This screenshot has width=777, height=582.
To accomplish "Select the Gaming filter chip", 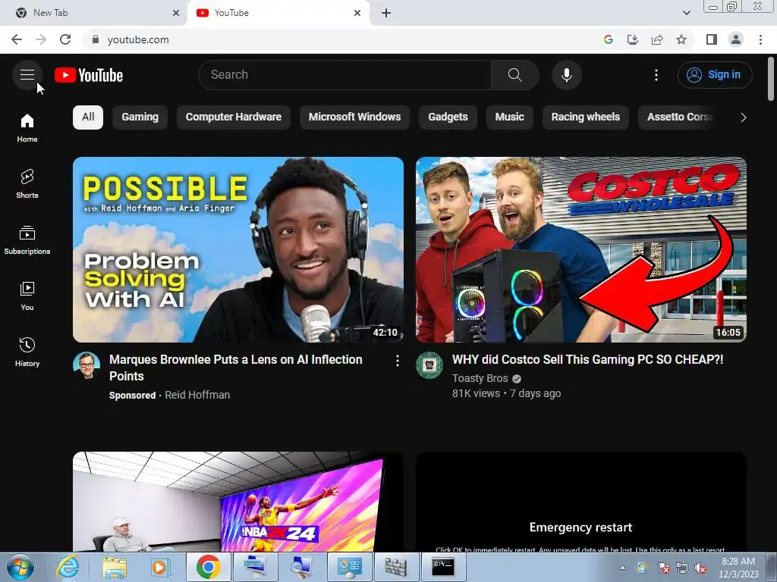I will click(140, 117).
